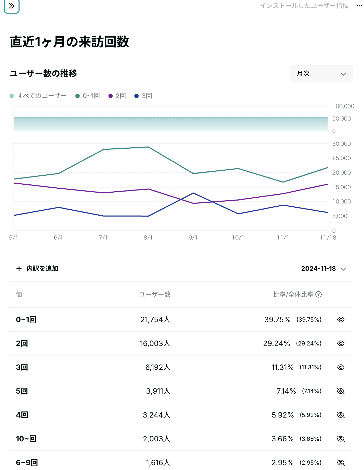364x470 pixels.
Task: Click the 2.95% ratio value
Action: point(283,463)
